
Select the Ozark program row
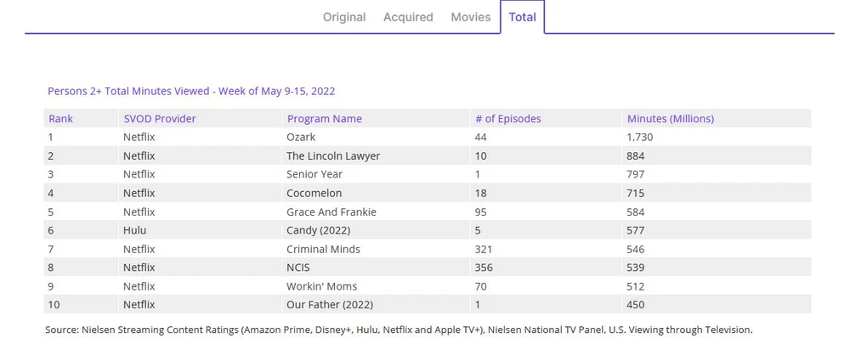pos(301,138)
